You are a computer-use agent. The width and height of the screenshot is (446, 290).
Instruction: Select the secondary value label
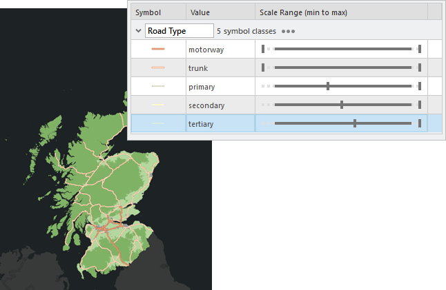click(205, 105)
